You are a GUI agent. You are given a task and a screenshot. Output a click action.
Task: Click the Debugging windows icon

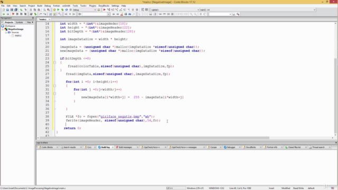pyautogui.click(x=143, y=9)
